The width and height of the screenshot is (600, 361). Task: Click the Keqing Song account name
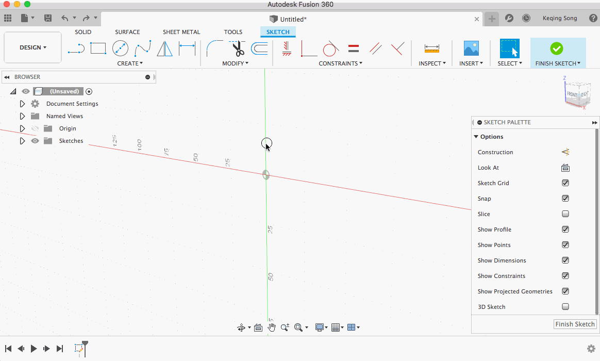[559, 18]
